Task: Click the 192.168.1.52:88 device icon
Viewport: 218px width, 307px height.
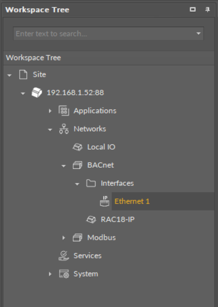Action: [37, 93]
